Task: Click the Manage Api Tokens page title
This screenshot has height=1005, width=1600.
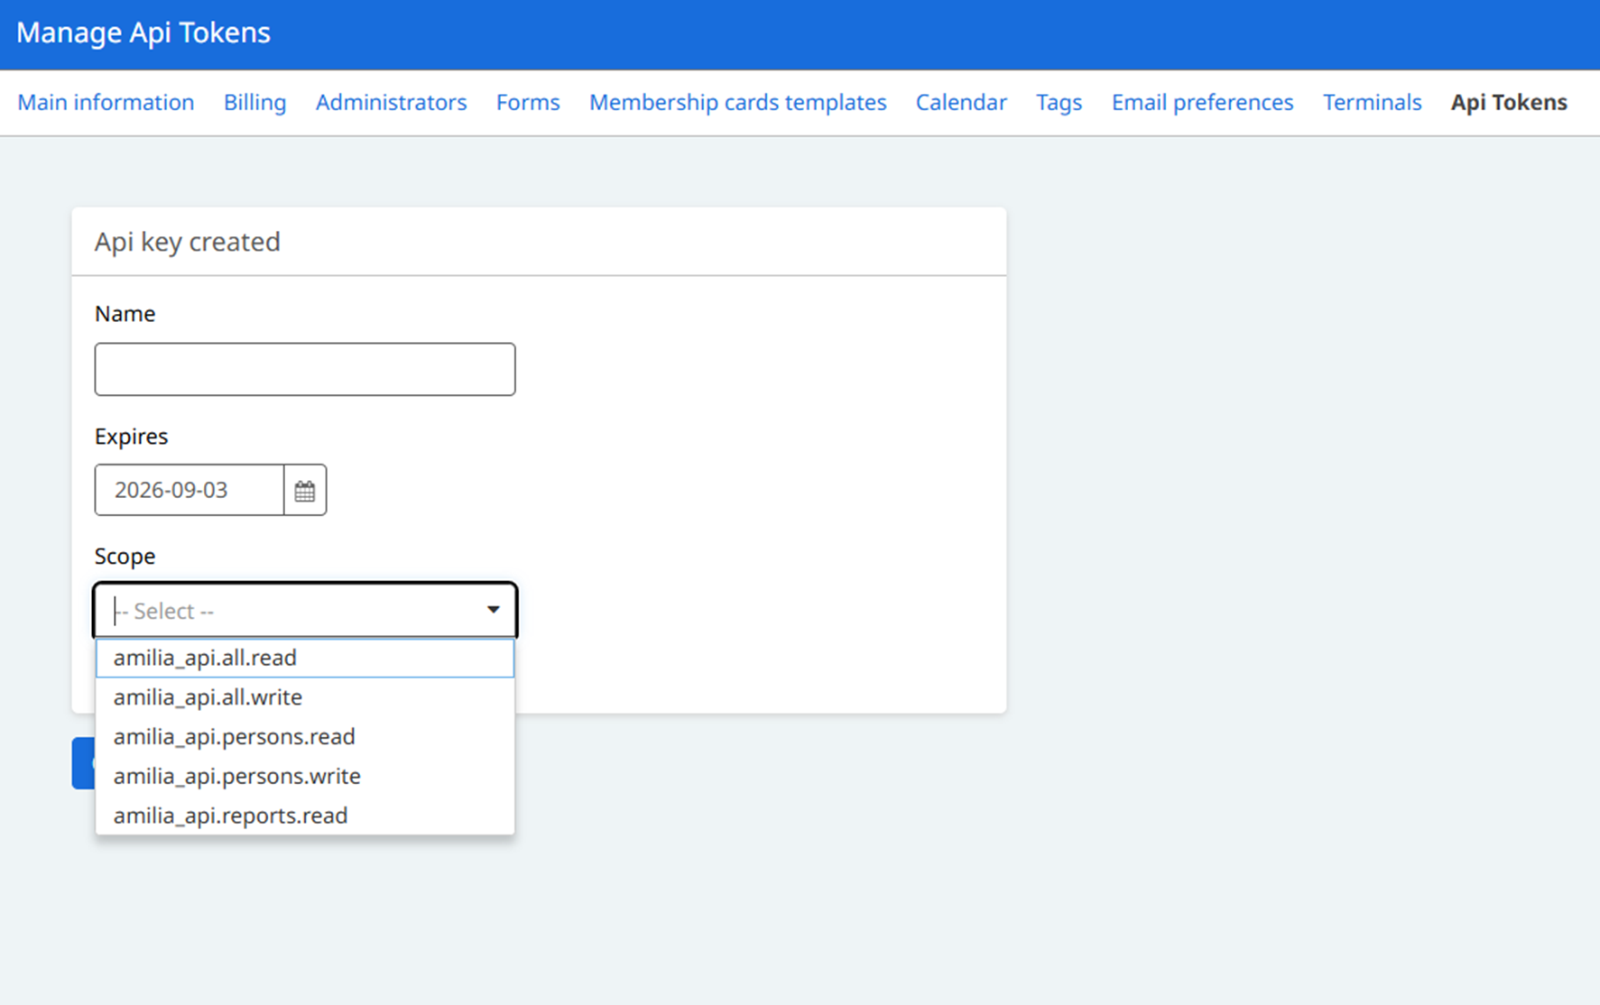Action: [143, 32]
